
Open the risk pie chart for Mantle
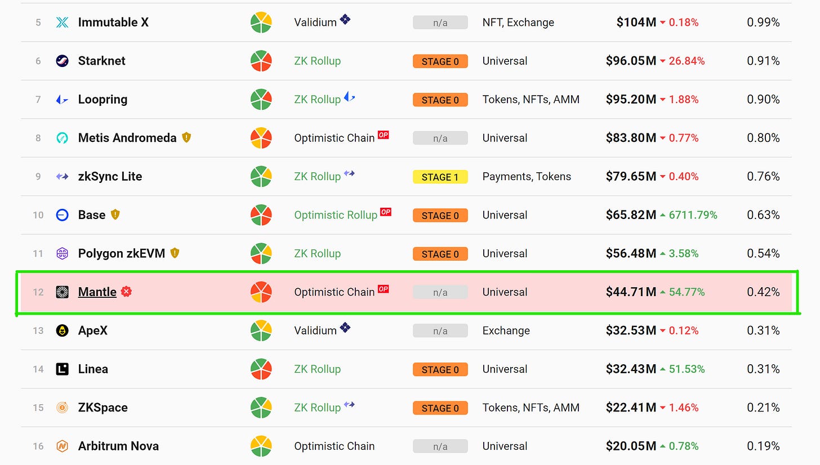click(261, 292)
